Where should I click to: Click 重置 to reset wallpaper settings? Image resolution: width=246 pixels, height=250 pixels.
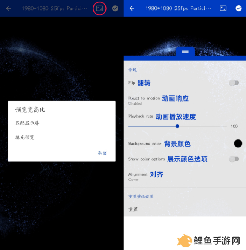tap(133, 209)
